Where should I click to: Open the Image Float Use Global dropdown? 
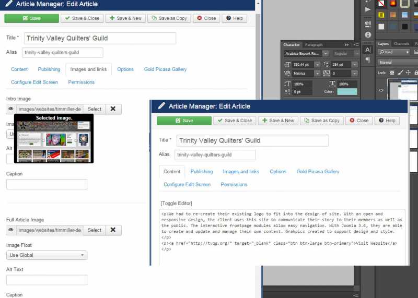click(x=47, y=255)
